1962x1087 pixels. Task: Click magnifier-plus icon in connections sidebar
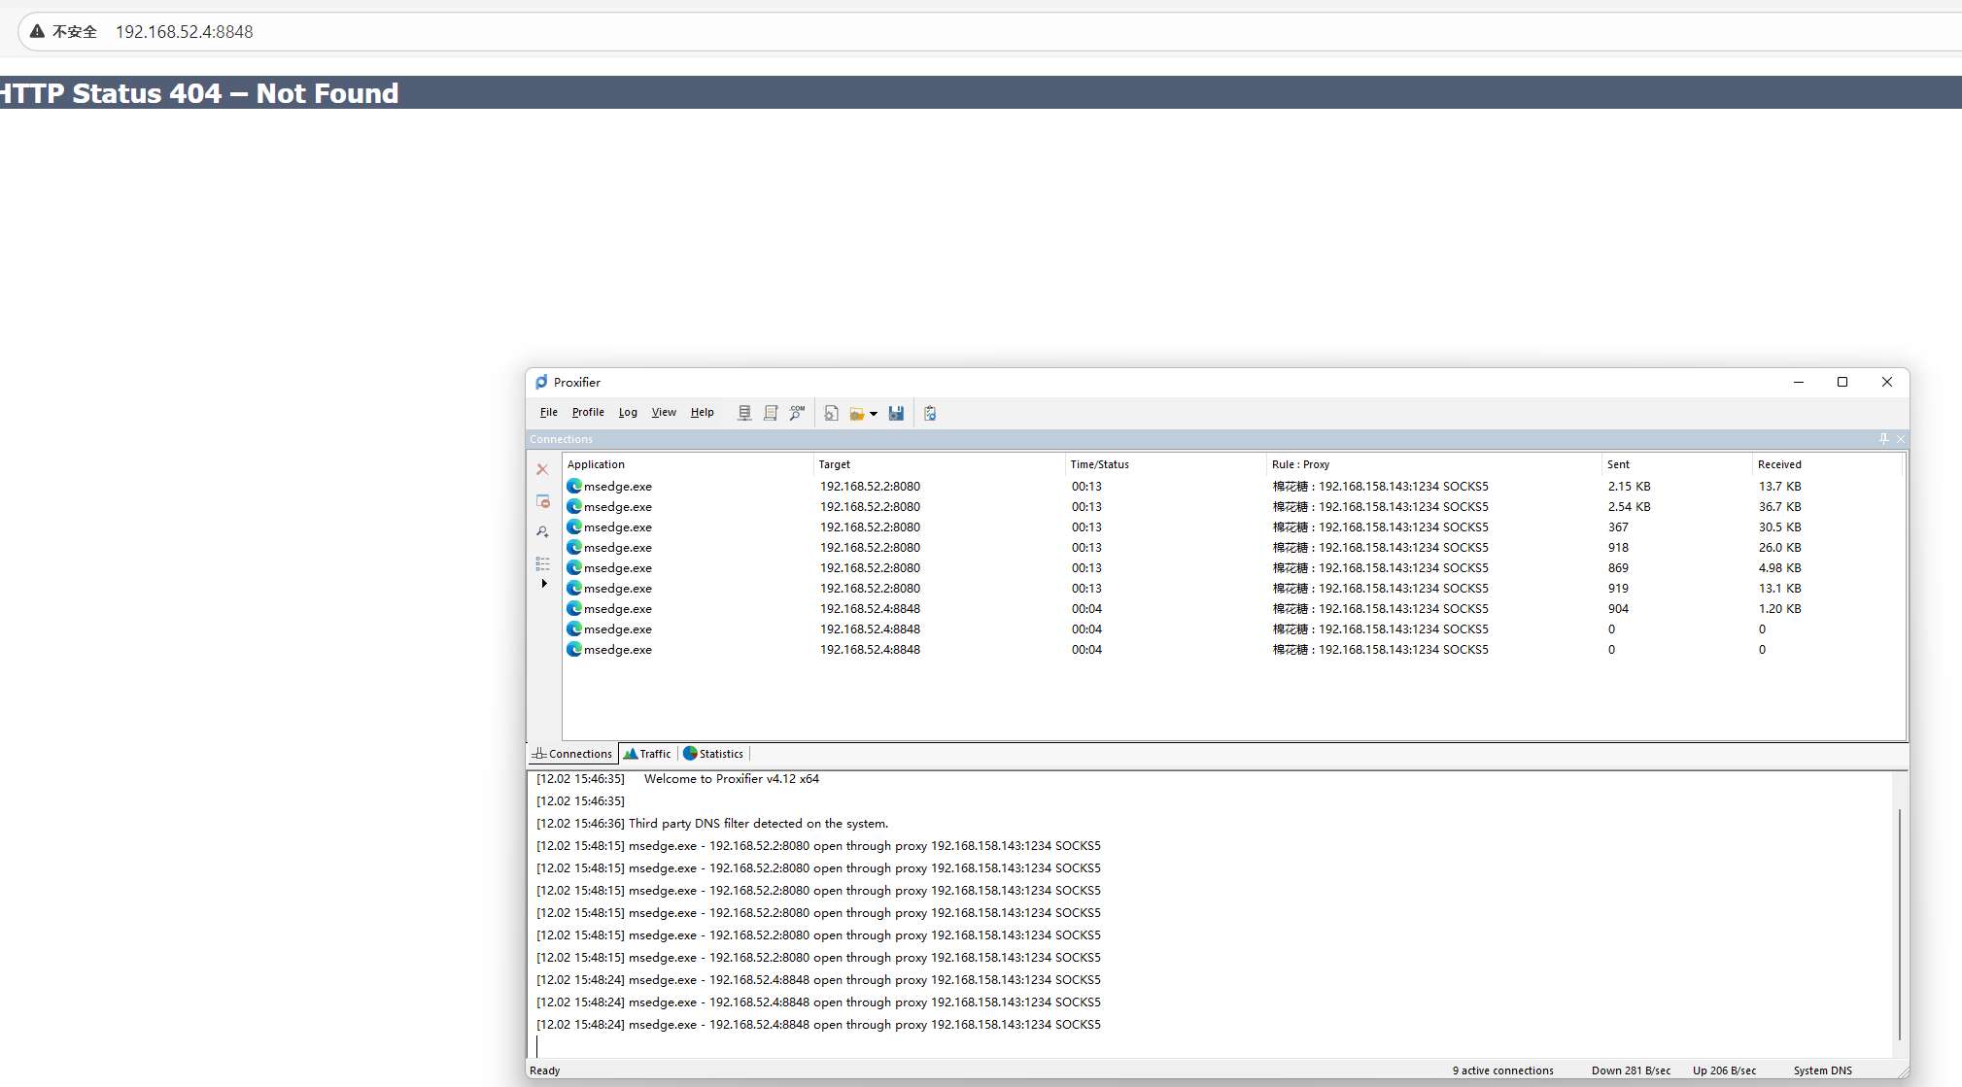tap(542, 532)
